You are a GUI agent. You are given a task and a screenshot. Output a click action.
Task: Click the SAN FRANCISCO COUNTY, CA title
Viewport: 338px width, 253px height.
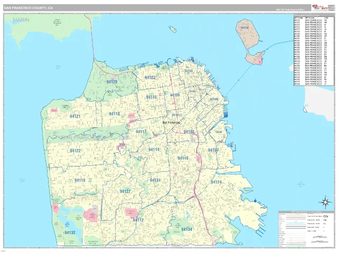(x=28, y=8)
